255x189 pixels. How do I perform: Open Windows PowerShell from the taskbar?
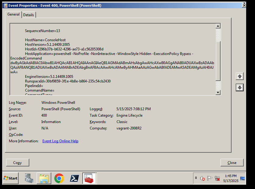point(74,178)
